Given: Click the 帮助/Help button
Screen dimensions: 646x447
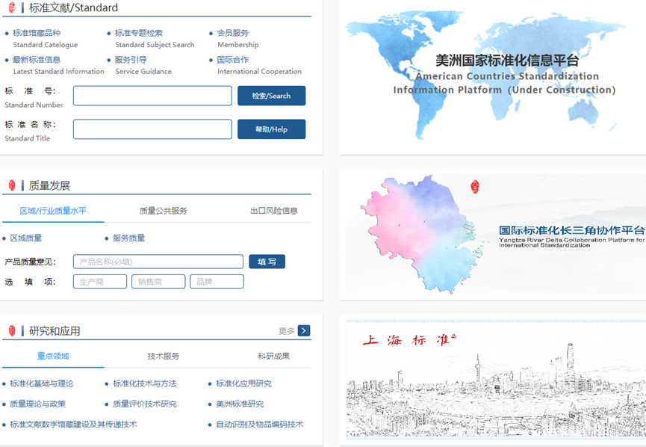Looking at the screenshot, I should tap(272, 129).
